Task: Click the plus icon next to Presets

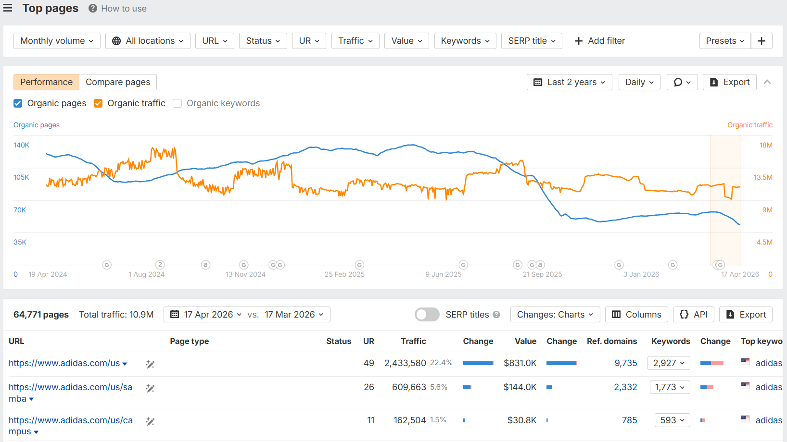Action: [x=762, y=41]
